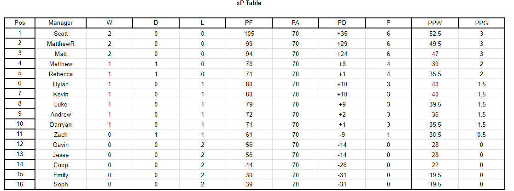The image size is (514, 191).
Task: Click Coop's PD value -26
Action: point(342,165)
